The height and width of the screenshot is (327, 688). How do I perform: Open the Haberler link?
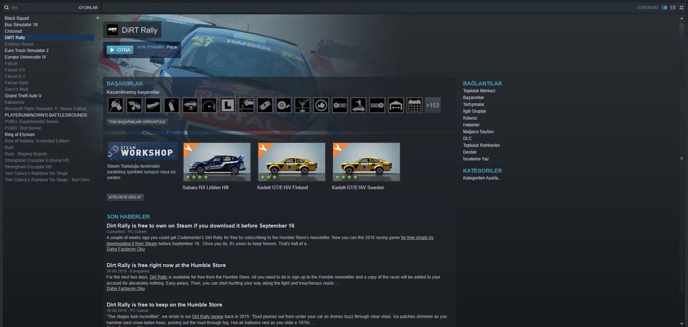[x=471, y=125]
